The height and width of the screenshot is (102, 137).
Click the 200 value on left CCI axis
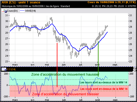click(x=6, y=74)
